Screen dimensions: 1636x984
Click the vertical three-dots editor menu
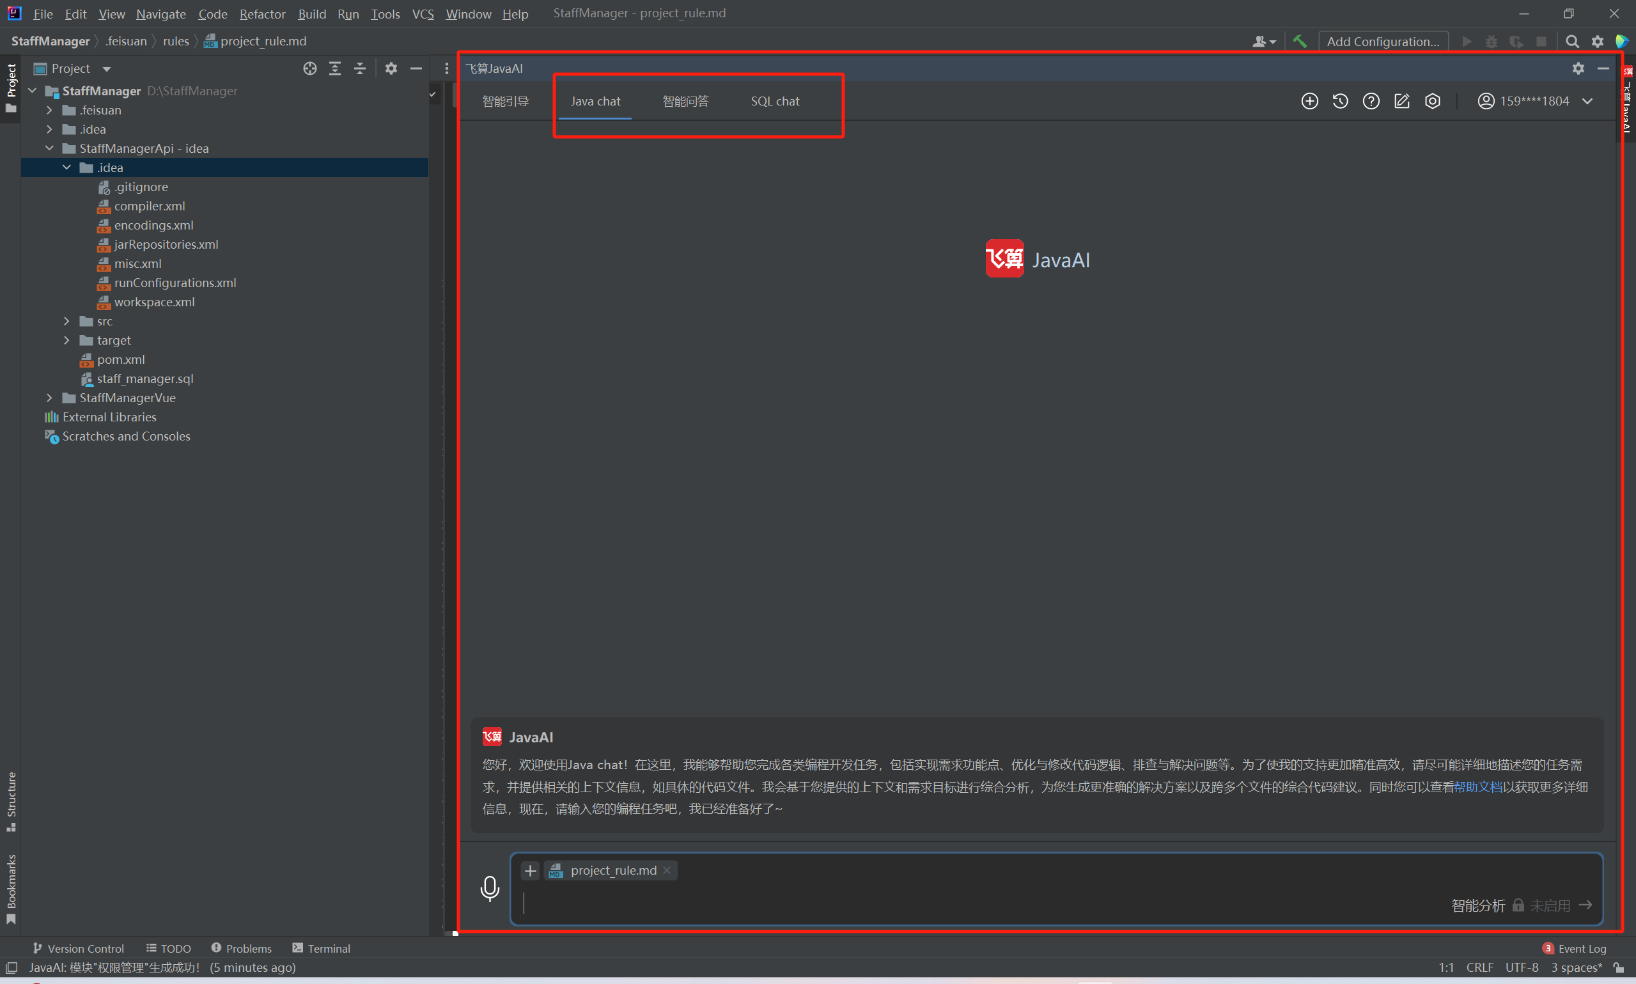(x=446, y=68)
